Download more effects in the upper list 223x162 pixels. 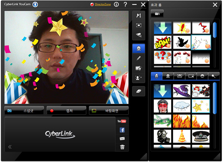162,28
